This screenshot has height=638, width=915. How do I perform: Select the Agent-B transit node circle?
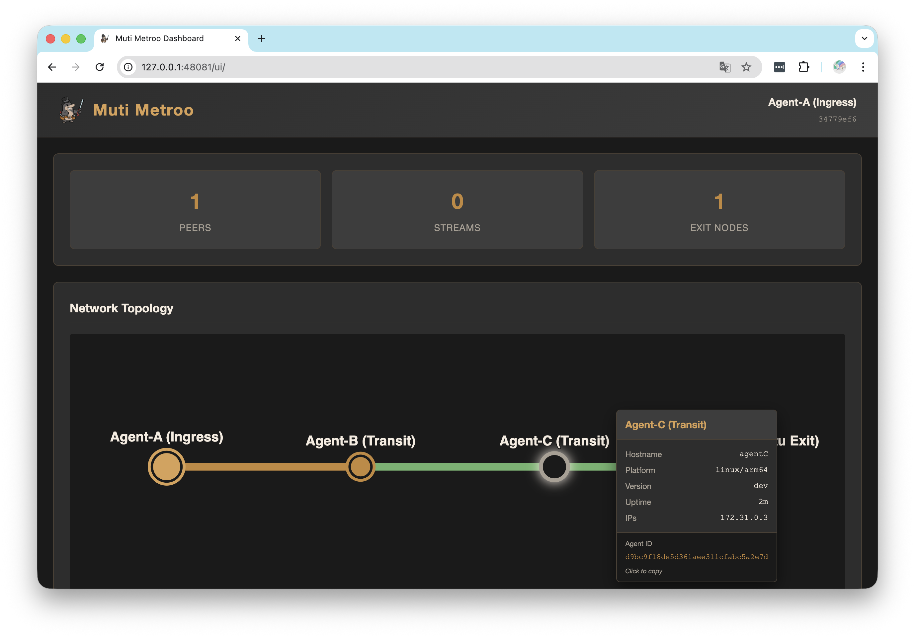360,466
